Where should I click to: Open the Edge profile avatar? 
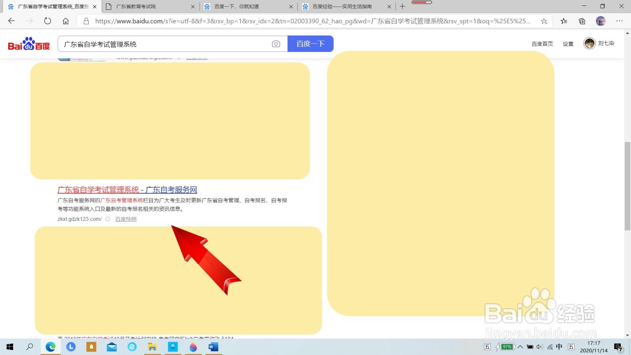pos(601,21)
